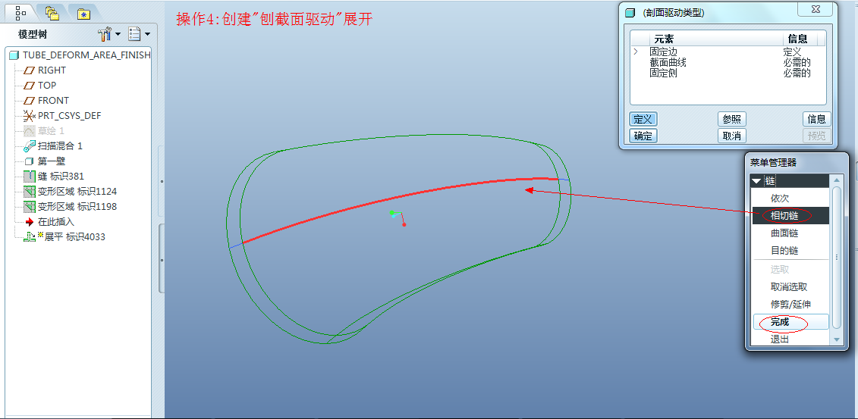
Task: Open the favorites tab icon
Action: (x=83, y=14)
